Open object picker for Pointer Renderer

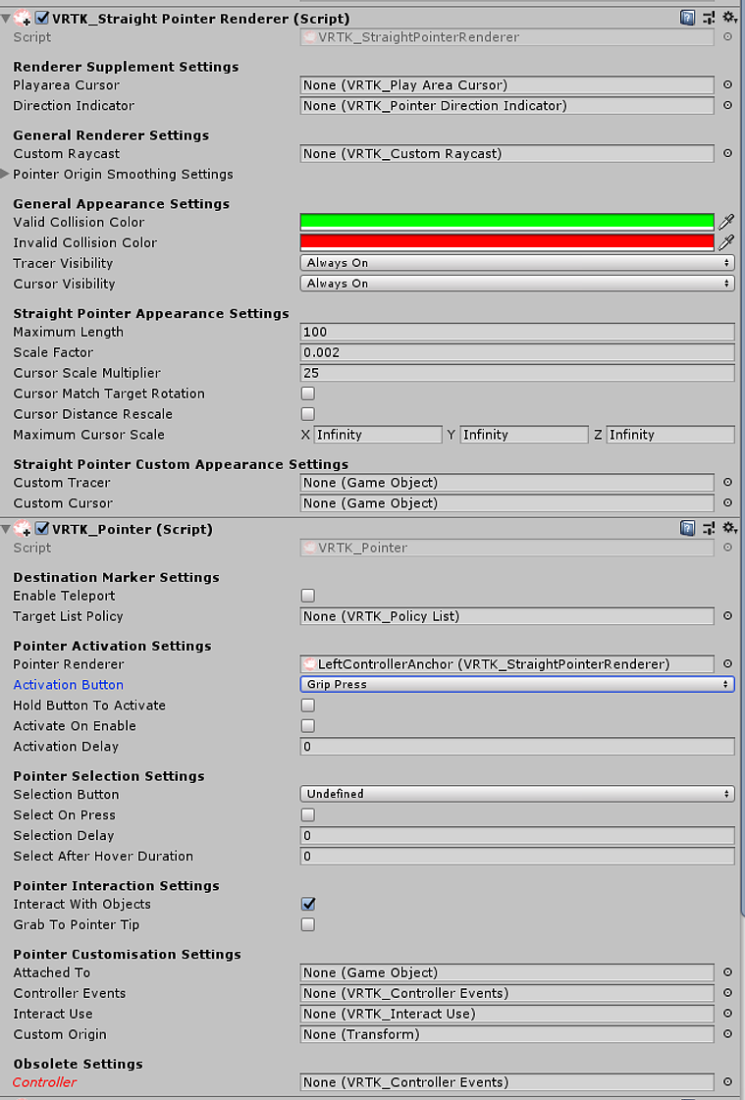click(727, 663)
